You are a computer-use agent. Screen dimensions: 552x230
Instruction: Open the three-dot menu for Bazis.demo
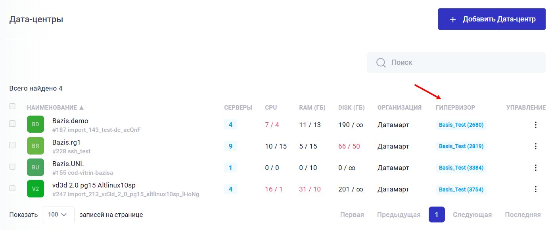click(535, 125)
